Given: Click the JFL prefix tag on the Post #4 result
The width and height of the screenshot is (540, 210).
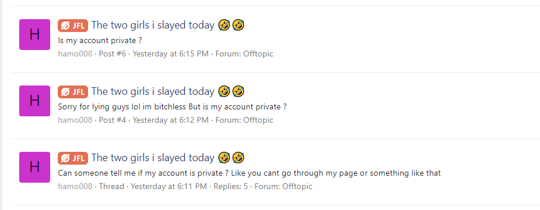Looking at the screenshot, I should pyautogui.click(x=73, y=92).
